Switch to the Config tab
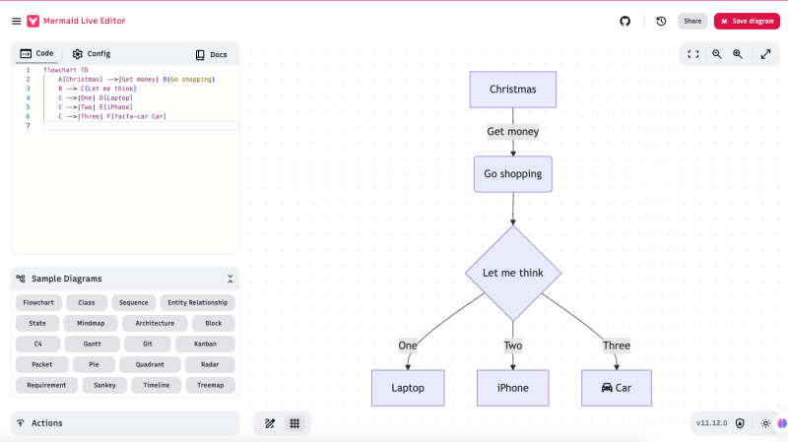 92,54
